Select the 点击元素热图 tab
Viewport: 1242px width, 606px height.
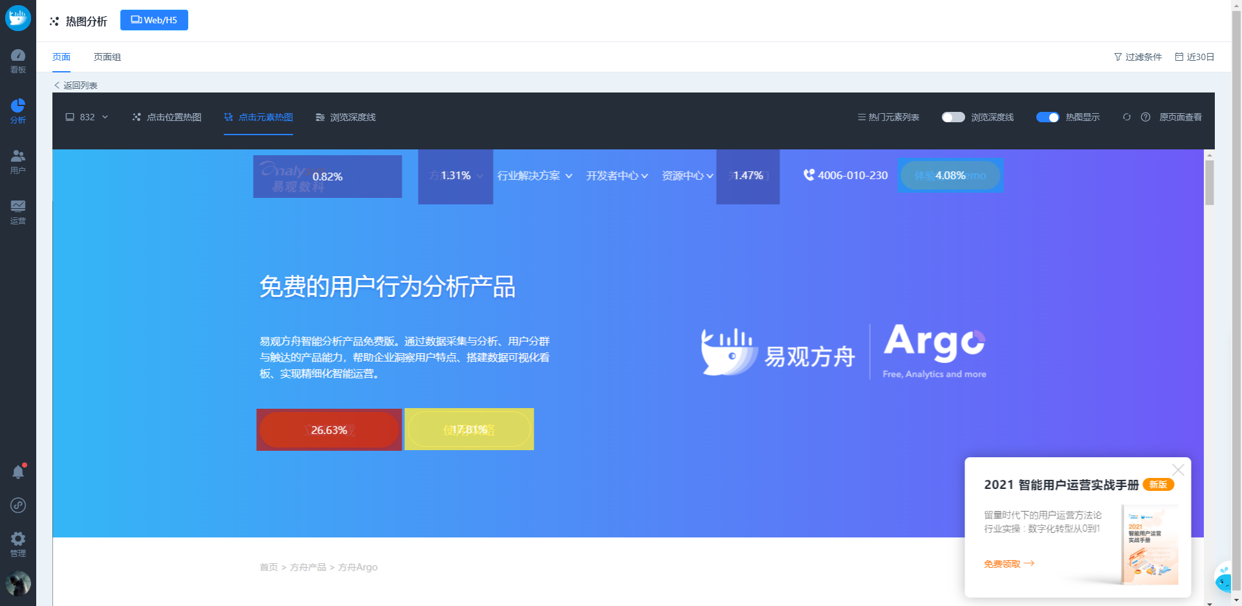coord(258,117)
